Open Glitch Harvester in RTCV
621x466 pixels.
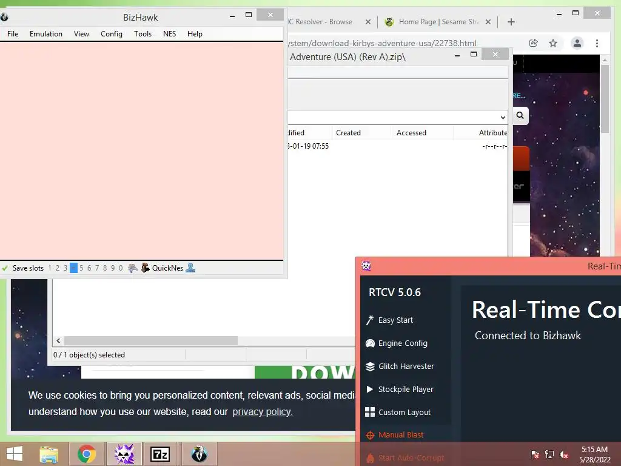pos(406,366)
